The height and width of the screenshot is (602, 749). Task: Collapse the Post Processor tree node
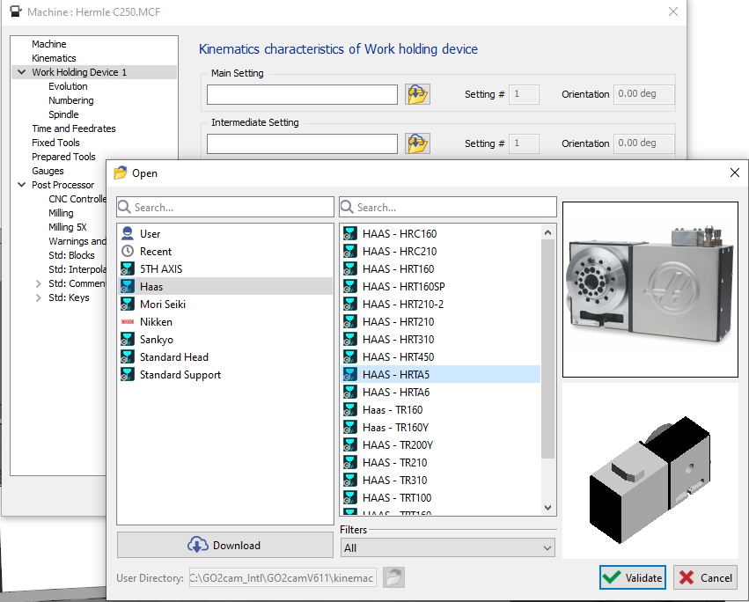pos(21,185)
